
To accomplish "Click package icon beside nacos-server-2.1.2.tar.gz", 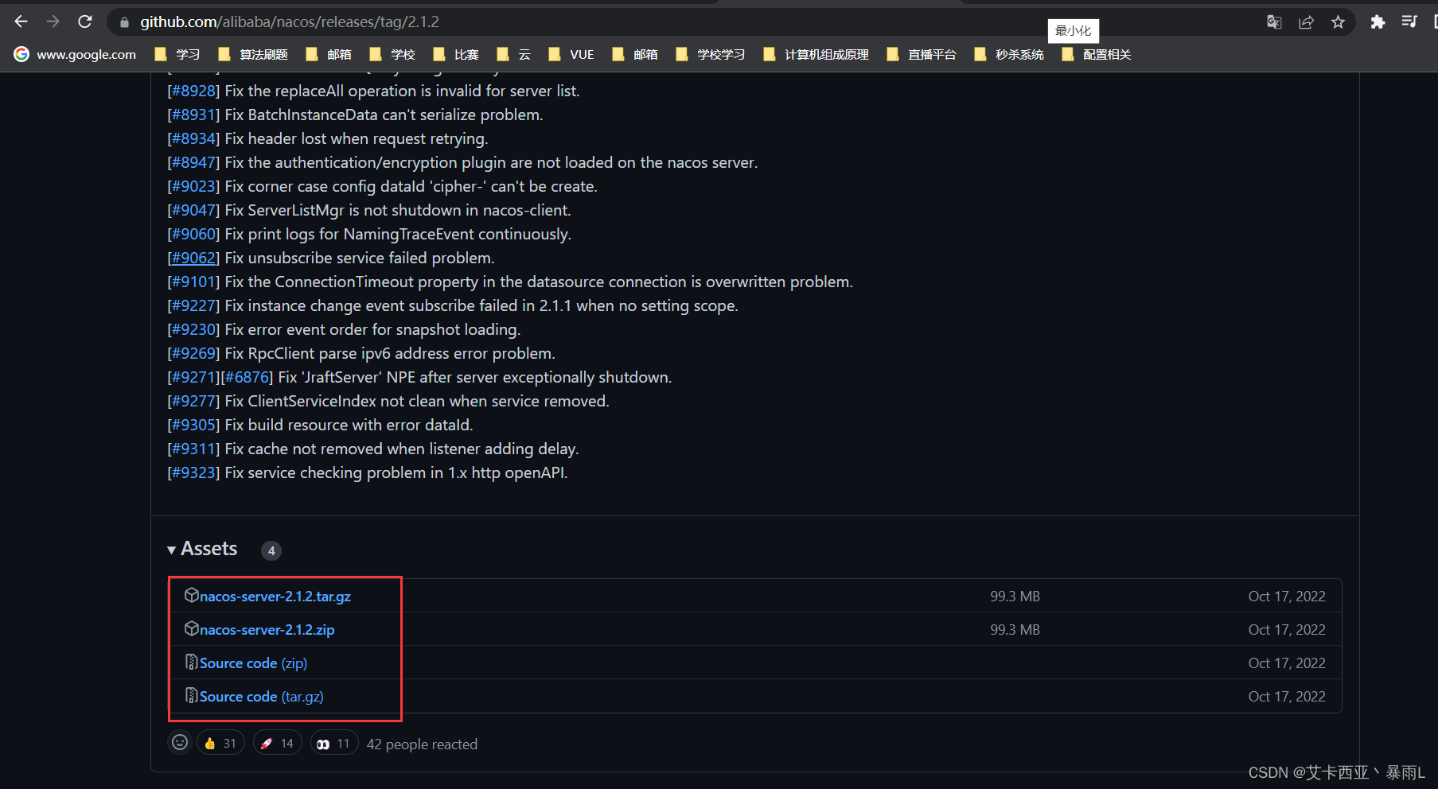I will (x=191, y=595).
